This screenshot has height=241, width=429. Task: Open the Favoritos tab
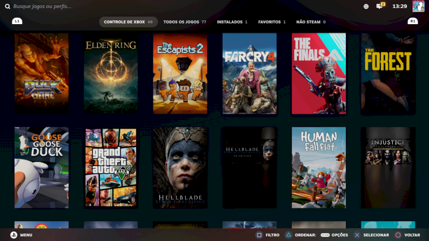(x=272, y=22)
